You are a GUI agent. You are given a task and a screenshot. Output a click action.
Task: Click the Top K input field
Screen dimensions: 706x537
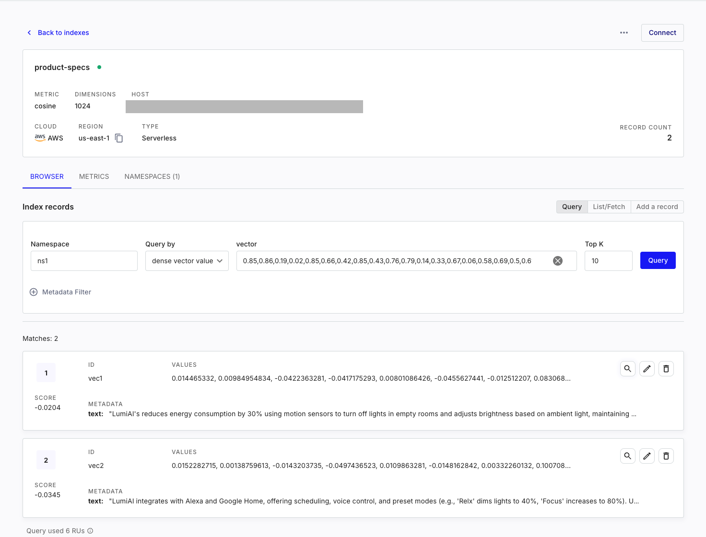608,261
